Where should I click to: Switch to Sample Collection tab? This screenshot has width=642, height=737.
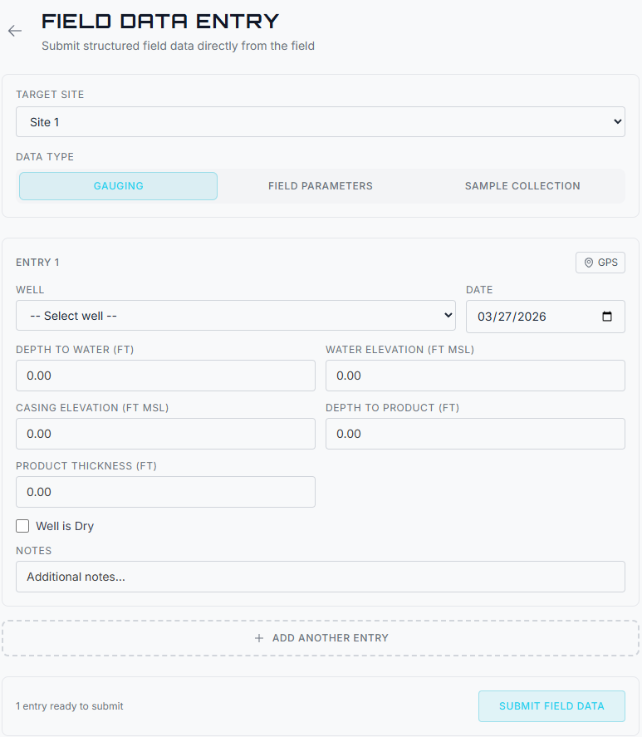[x=522, y=186]
